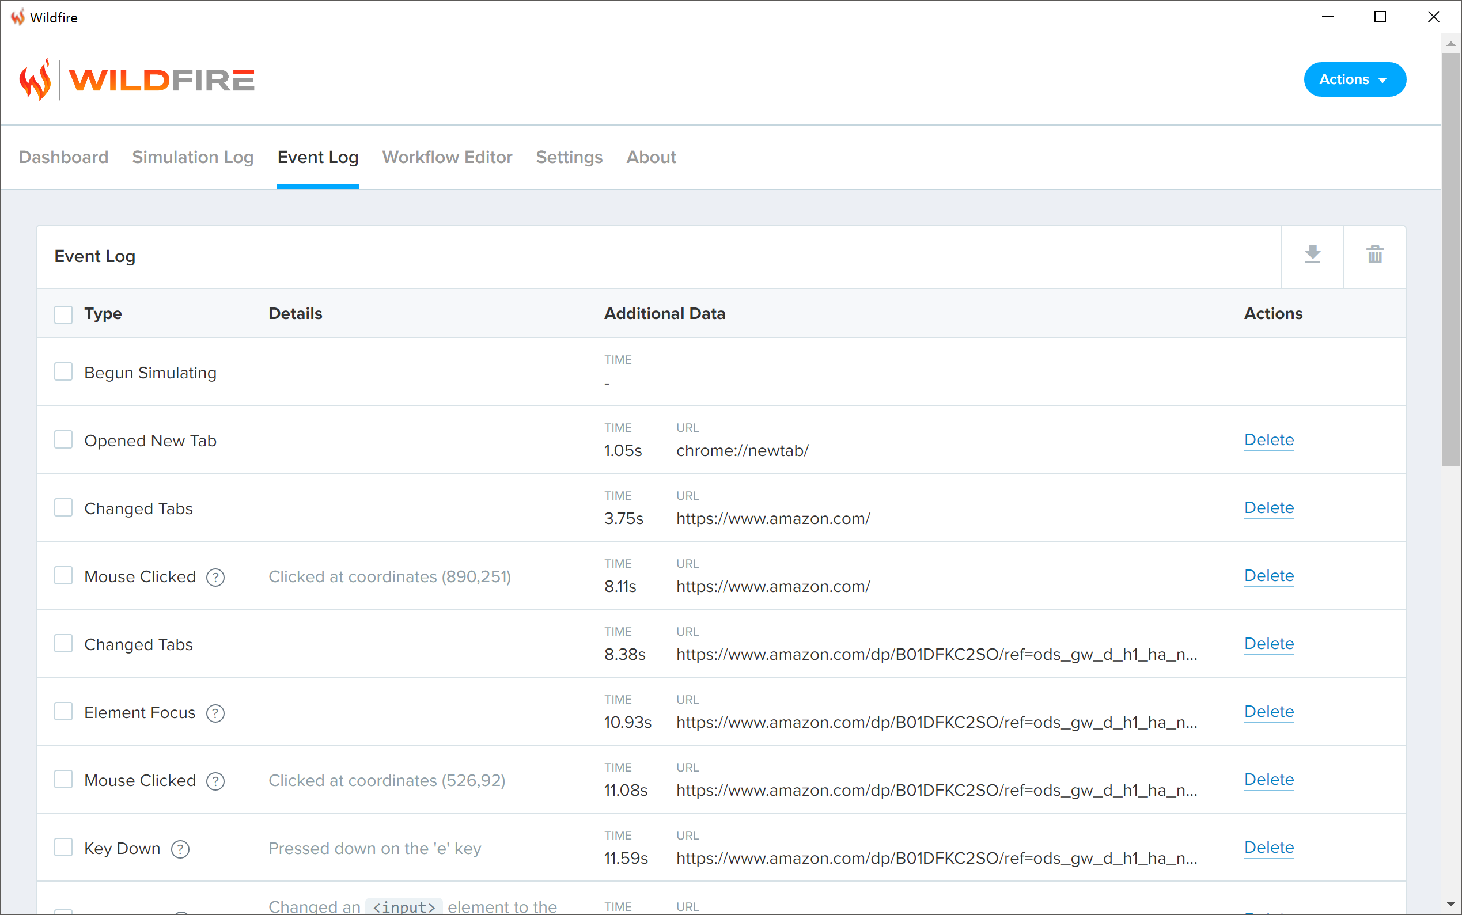Screen dimensions: 1462x915
Task: Check the Opened New Tab row checkbox
Action: [63, 440]
